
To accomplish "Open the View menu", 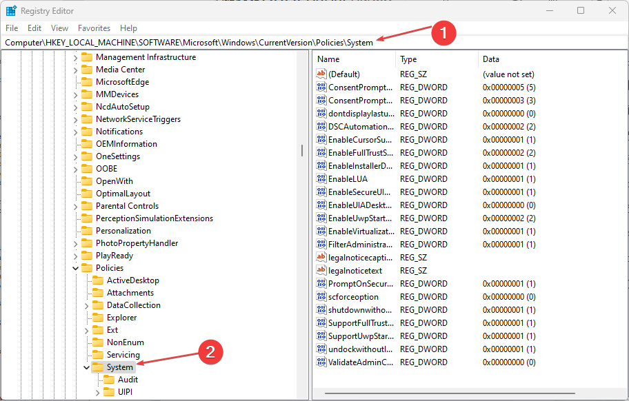I will click(59, 28).
